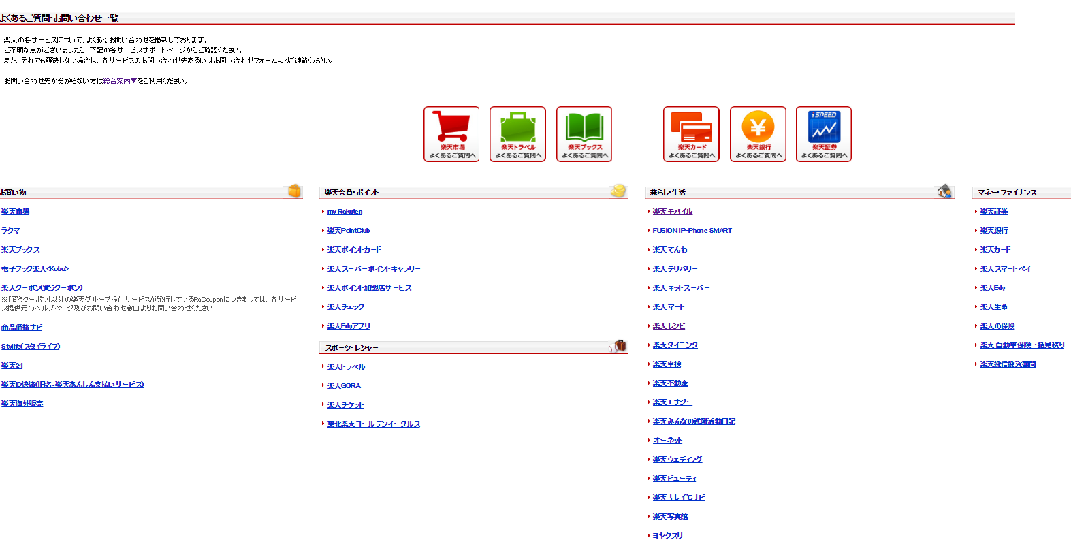1071x559 pixels.
Task: Open the 楽天スマートペイ link
Action: click(x=1006, y=269)
